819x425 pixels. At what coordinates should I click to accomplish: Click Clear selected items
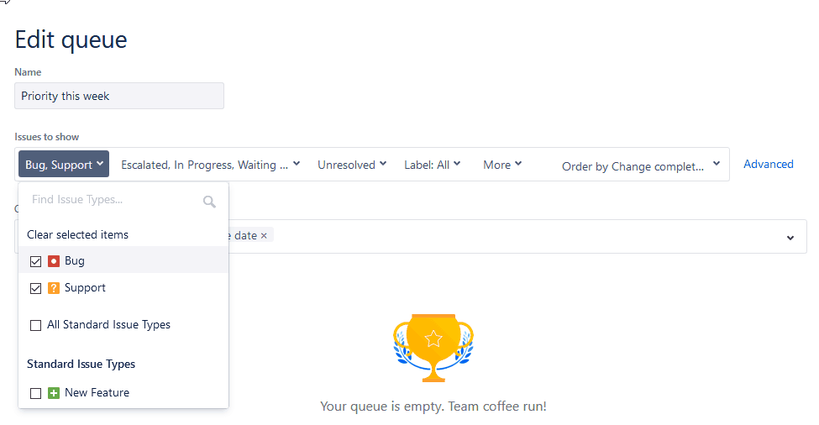[x=77, y=234]
